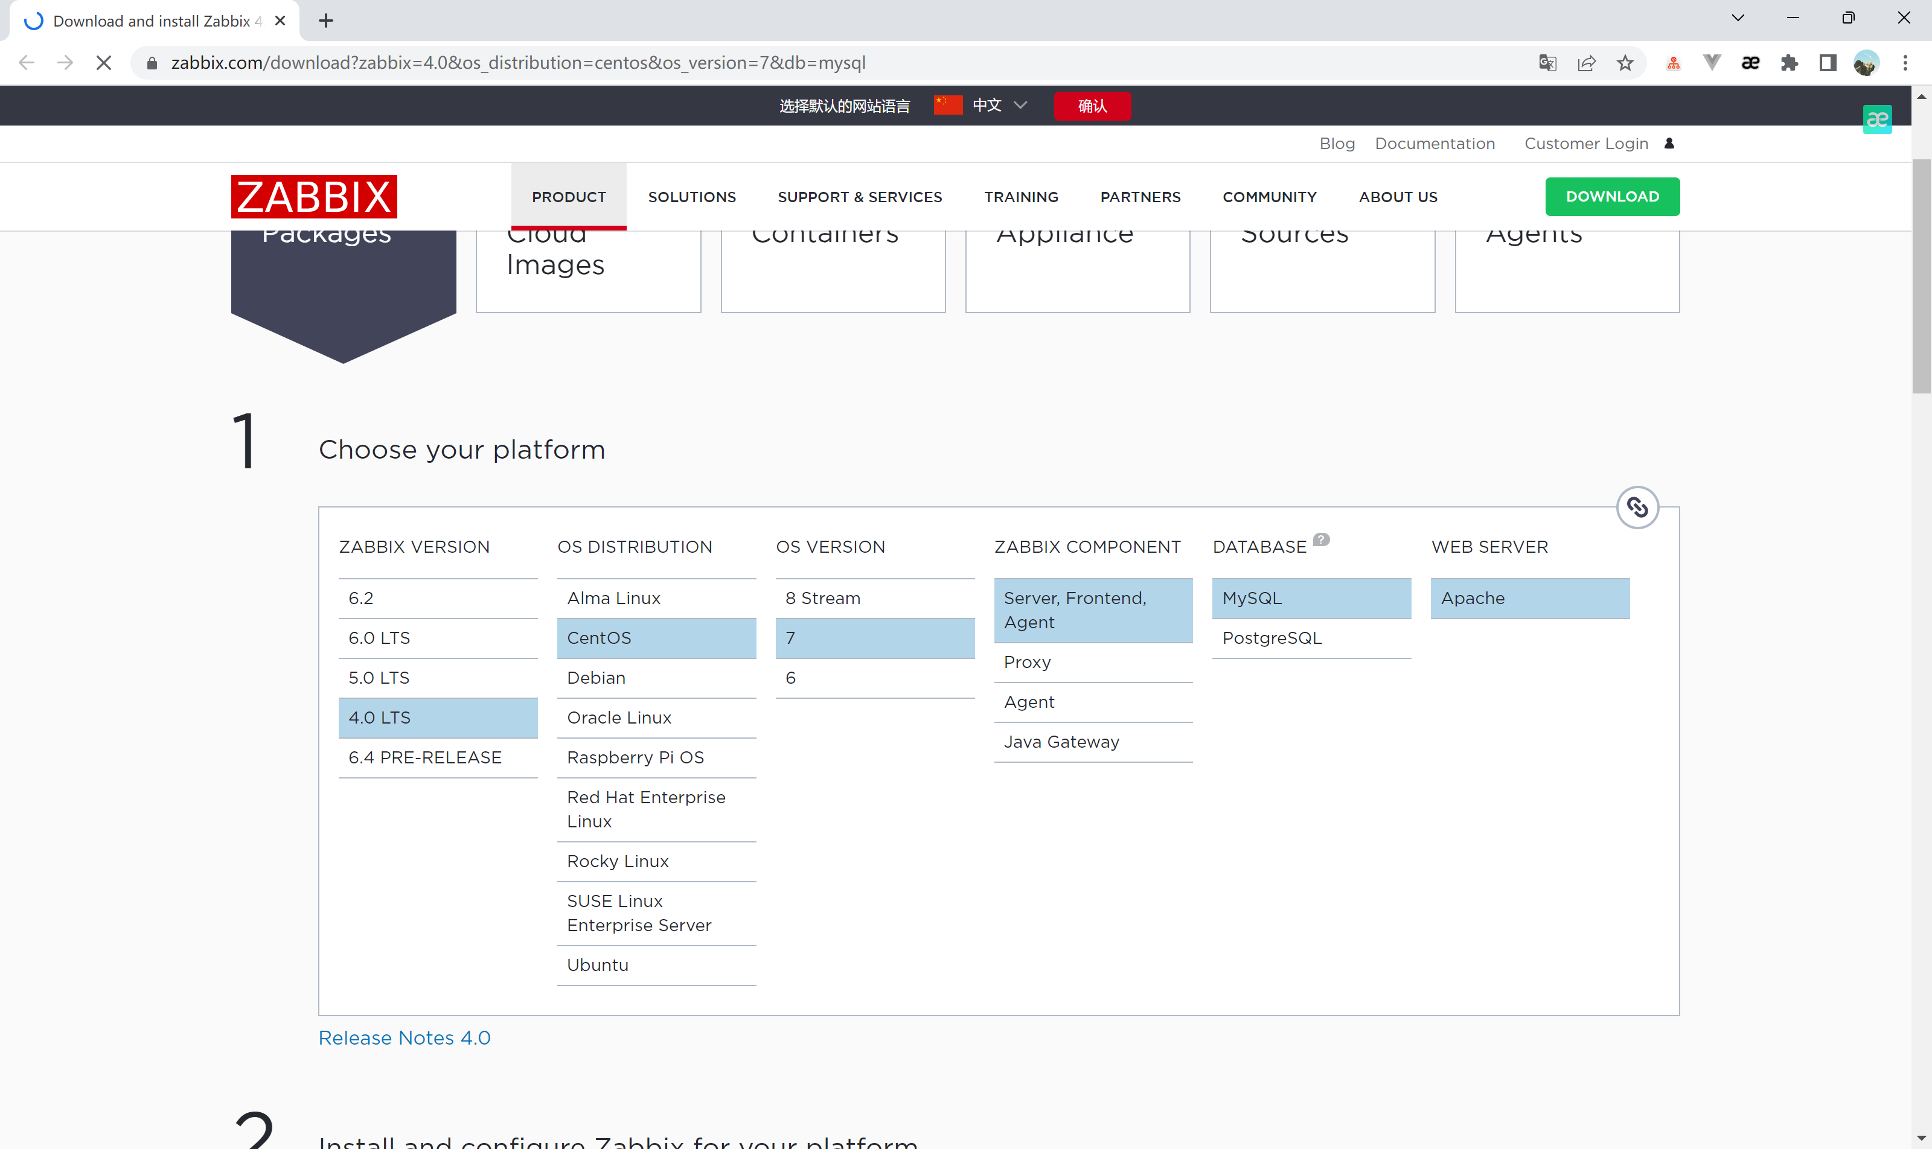Click the ae extension icon in toolbar
1932x1149 pixels.
[x=1751, y=63]
